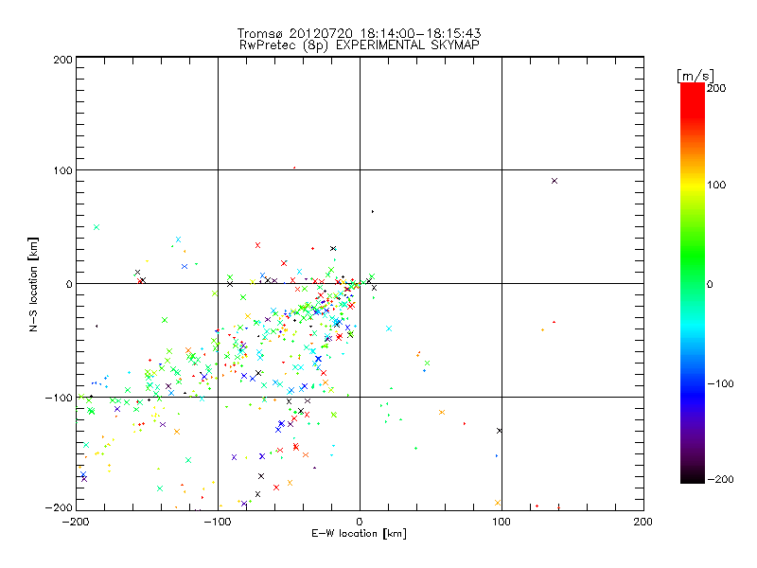Image resolution: width=757 pixels, height=568 pixels.
Task: Click the green middle of the color bar
Action: [693, 283]
